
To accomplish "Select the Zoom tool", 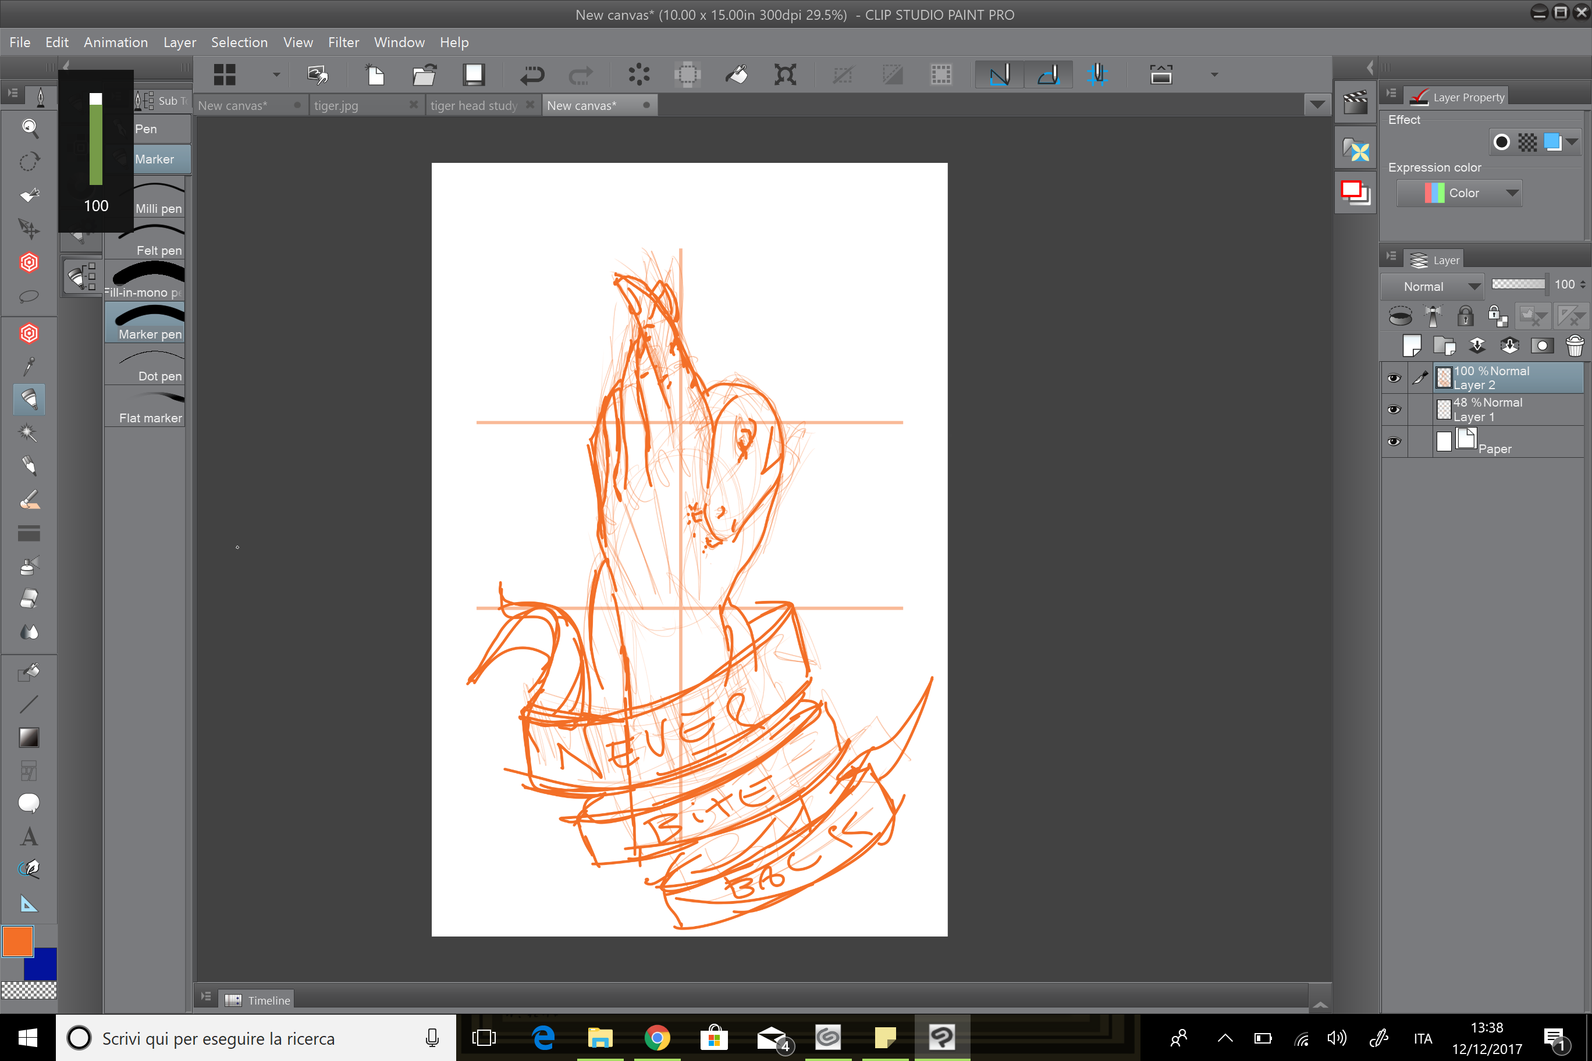I will click(30, 129).
